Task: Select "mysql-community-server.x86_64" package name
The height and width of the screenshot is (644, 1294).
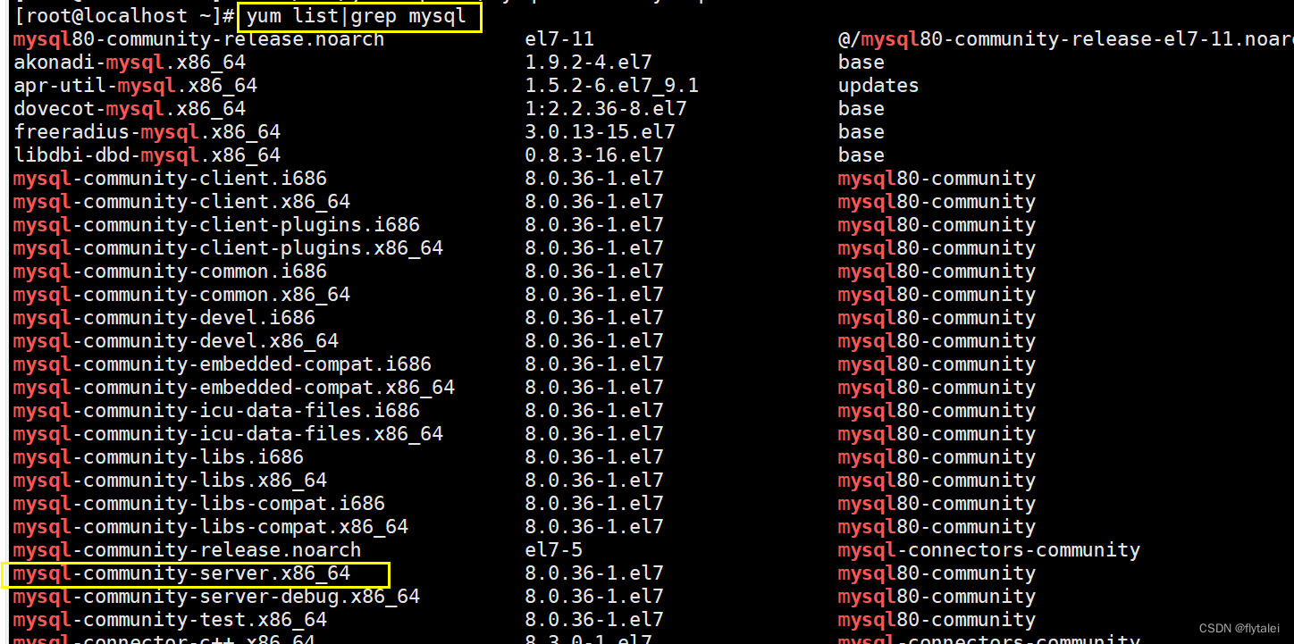Action: click(x=181, y=573)
